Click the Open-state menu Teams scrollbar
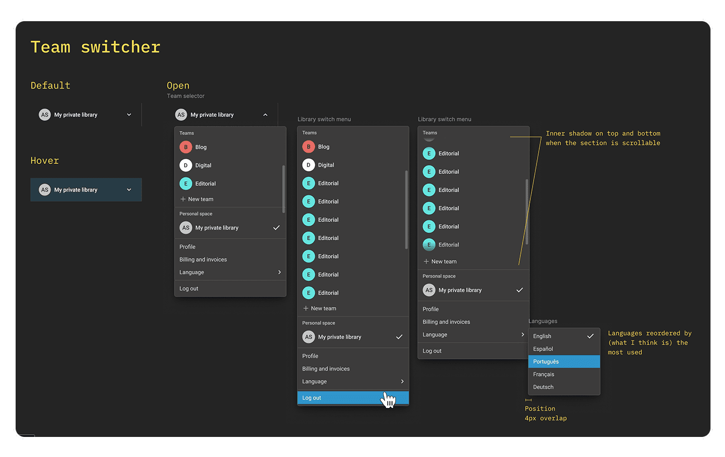This screenshot has height=457, width=725. tap(284, 189)
